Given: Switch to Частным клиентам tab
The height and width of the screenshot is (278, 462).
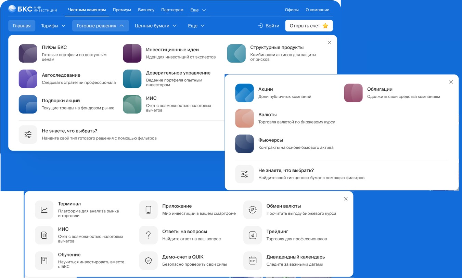Looking at the screenshot, I should pyautogui.click(x=87, y=10).
